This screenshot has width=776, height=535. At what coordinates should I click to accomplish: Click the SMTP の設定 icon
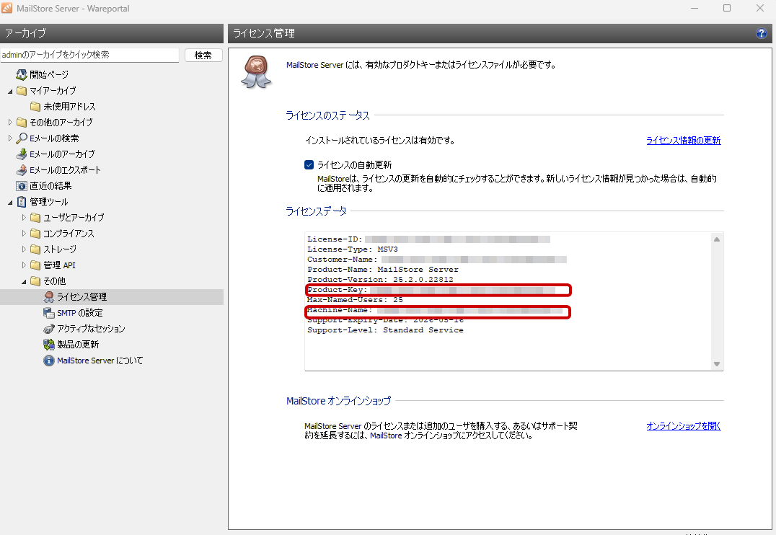click(x=49, y=313)
